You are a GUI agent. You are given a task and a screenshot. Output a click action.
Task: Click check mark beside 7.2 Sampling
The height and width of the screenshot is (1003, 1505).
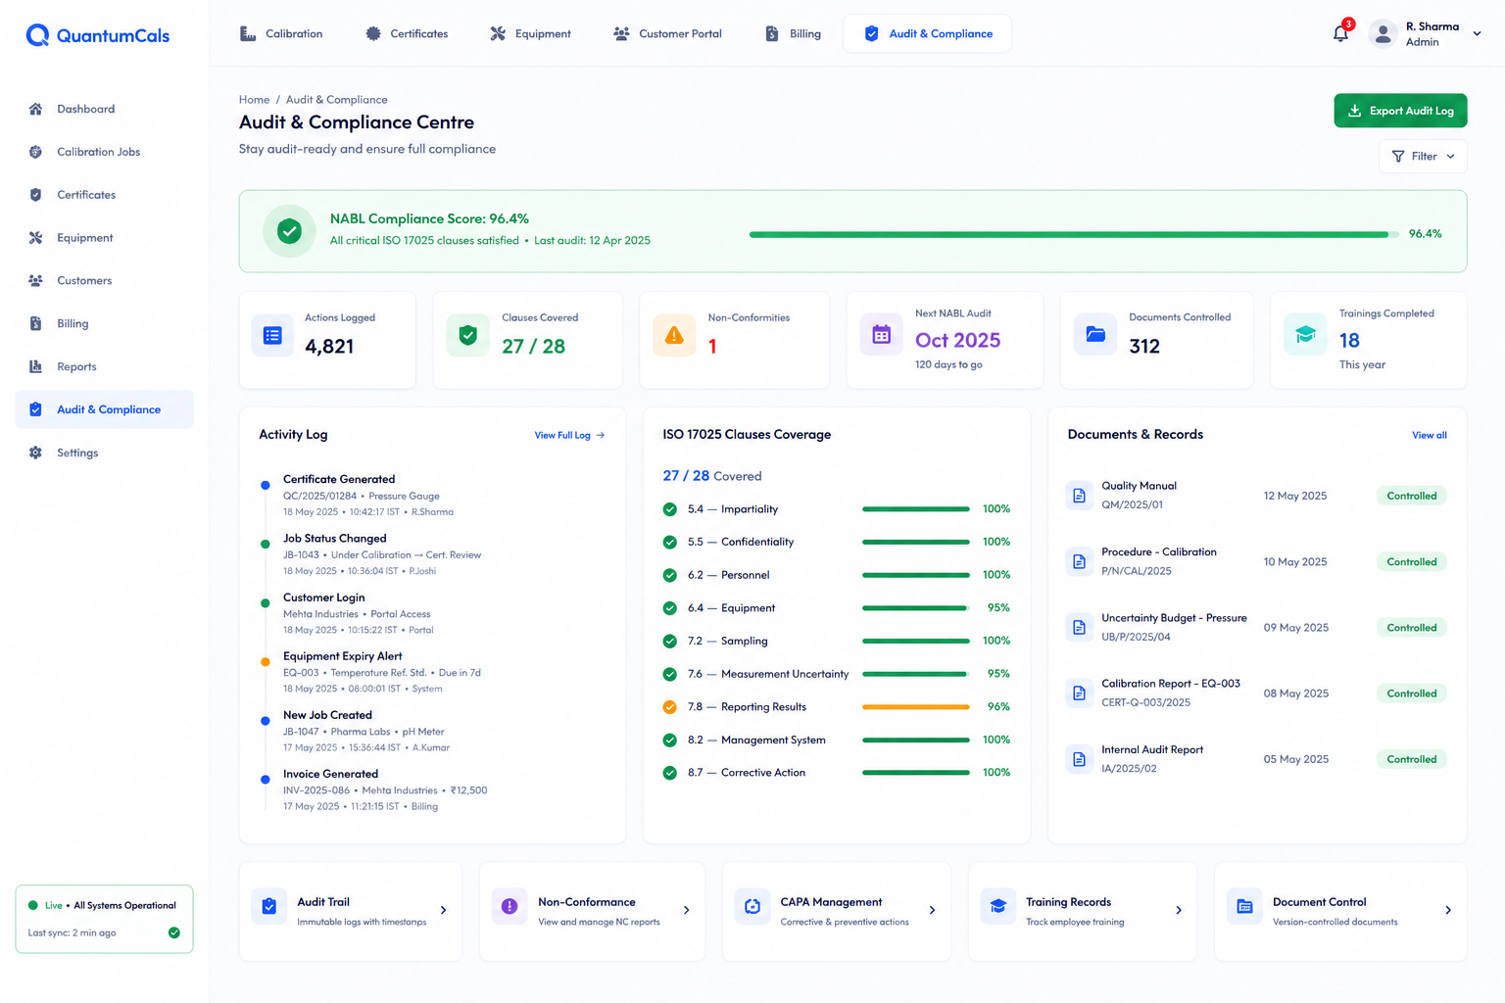(x=670, y=641)
